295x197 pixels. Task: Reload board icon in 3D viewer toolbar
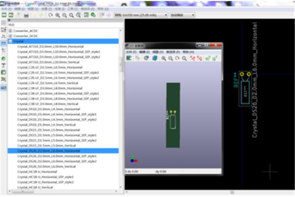click(x=129, y=58)
